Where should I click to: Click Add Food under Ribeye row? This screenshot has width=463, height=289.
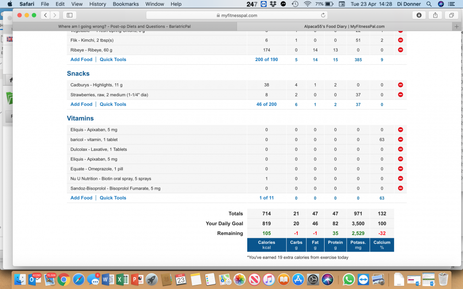81,59
